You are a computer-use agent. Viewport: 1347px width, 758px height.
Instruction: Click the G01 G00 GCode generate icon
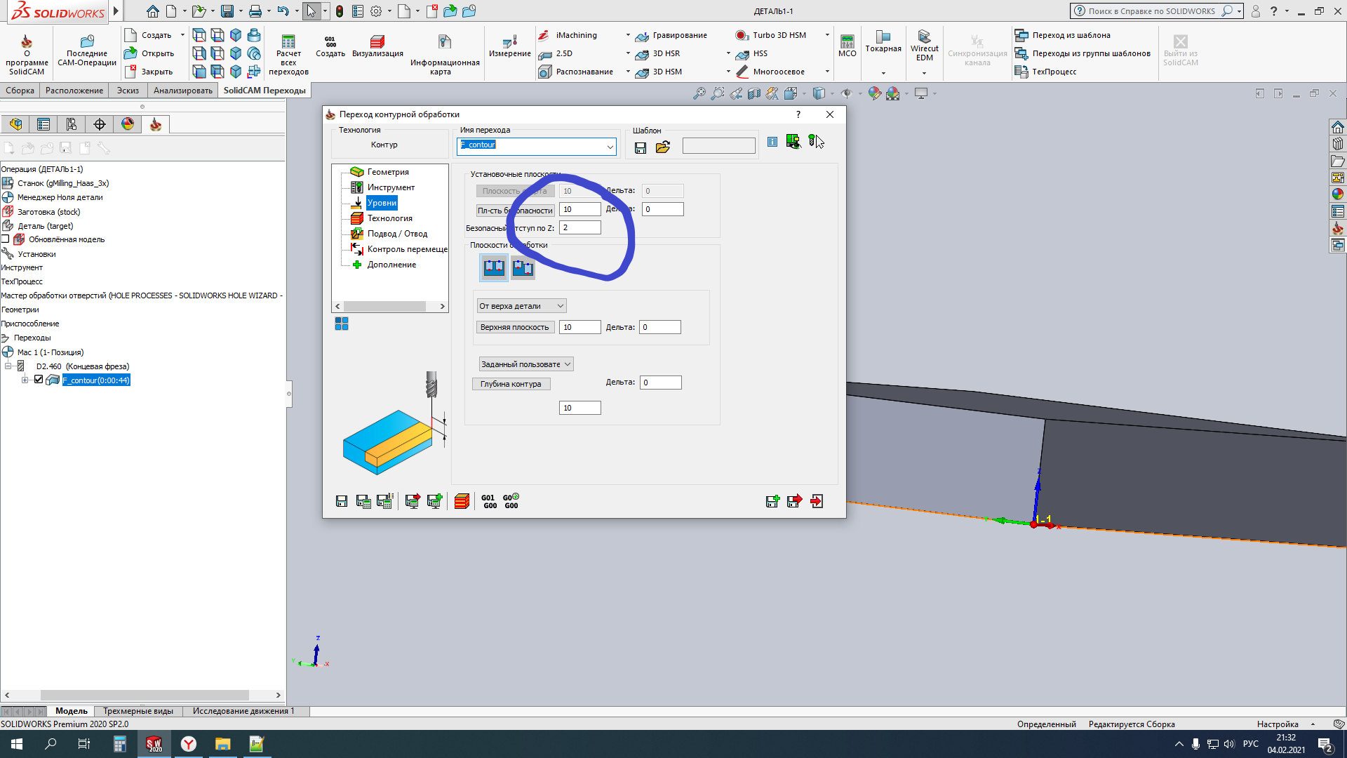(489, 501)
